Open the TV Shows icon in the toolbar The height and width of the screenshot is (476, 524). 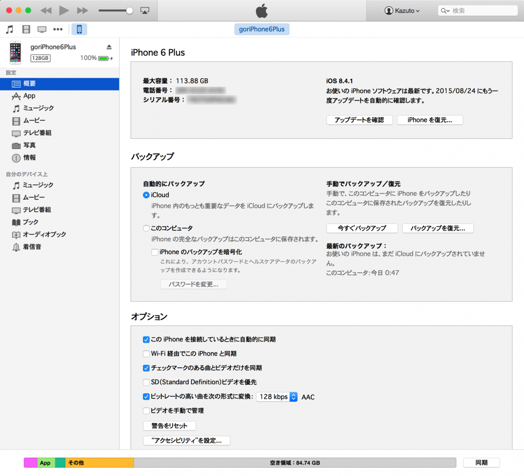pyautogui.click(x=41, y=29)
